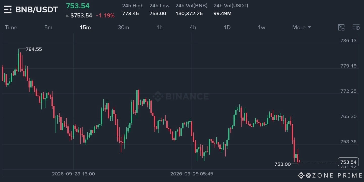
Task: Switch to the 5m interval
Action: (48, 28)
